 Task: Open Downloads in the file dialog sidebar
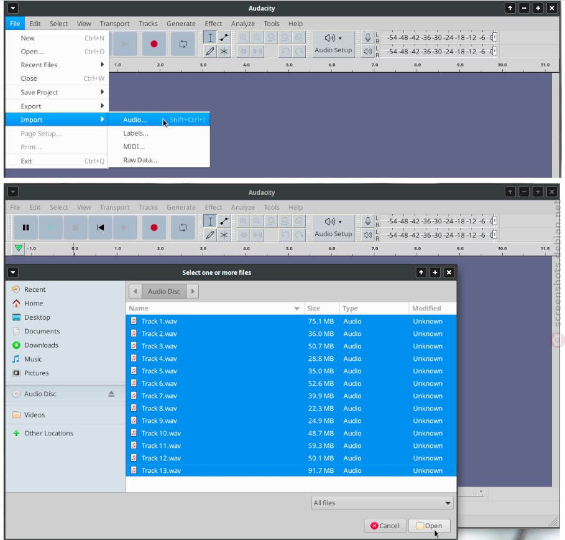41,345
